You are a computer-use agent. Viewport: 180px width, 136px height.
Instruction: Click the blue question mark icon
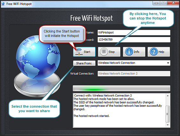click(x=154, y=52)
